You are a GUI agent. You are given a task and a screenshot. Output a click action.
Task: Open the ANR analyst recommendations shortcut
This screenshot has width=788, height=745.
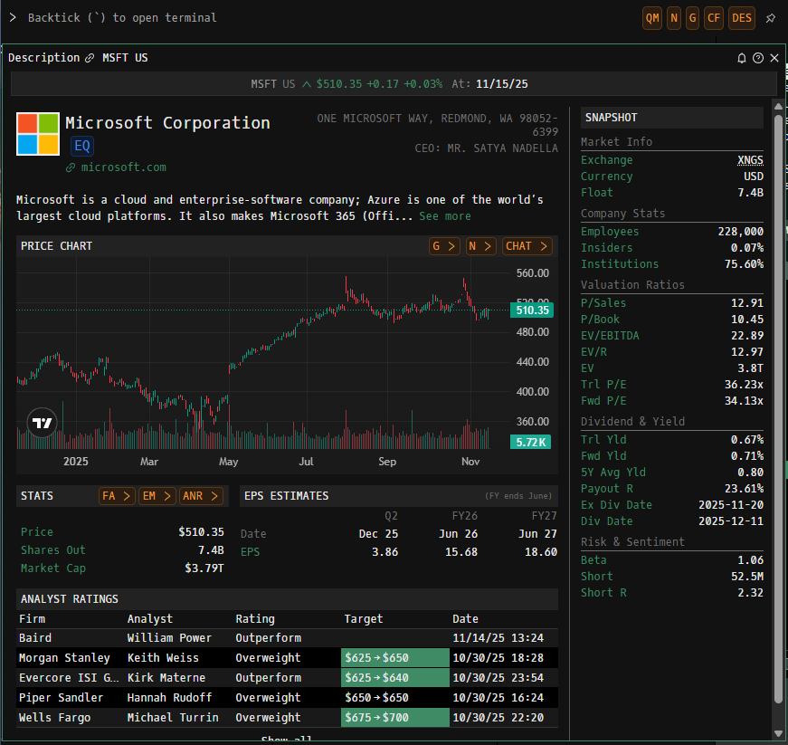pos(200,496)
